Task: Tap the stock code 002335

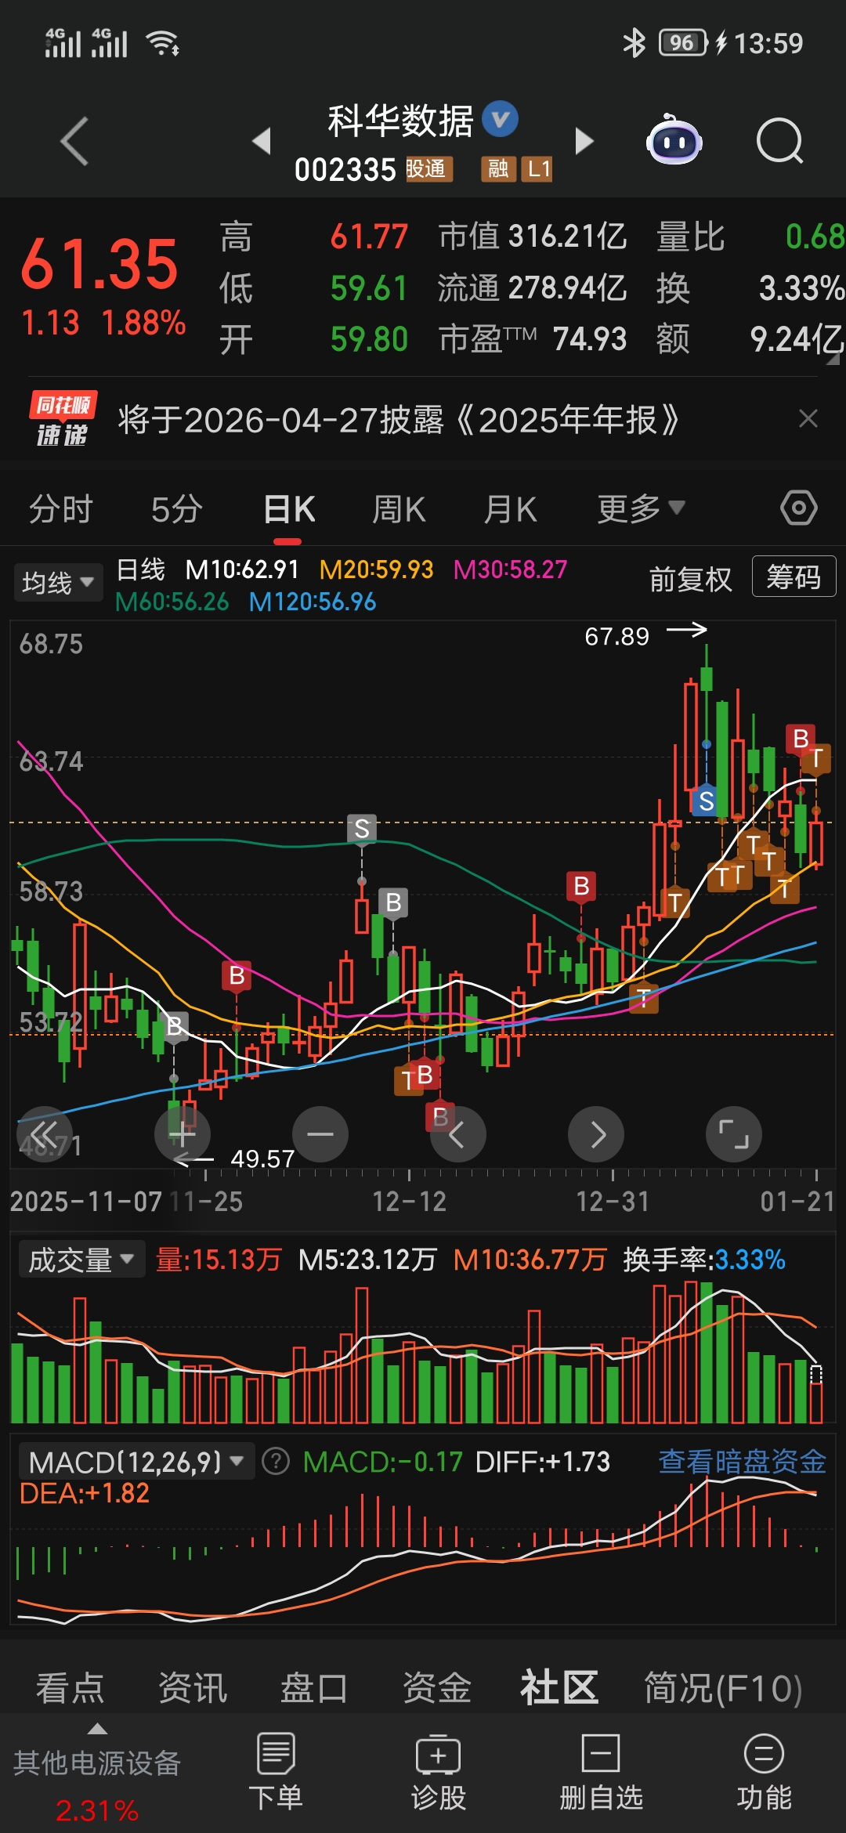Action: (345, 170)
